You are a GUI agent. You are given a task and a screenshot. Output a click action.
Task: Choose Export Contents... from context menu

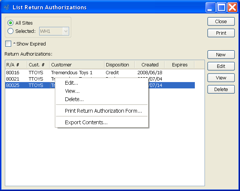click(x=86, y=122)
